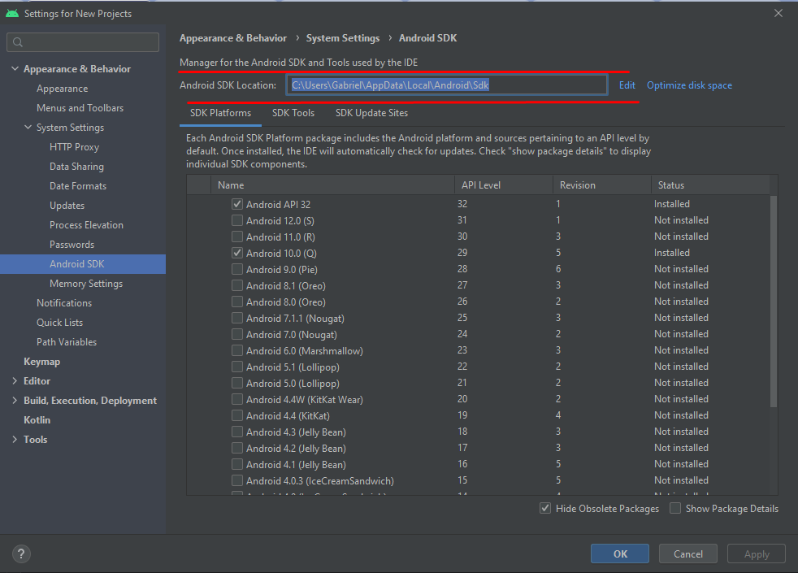This screenshot has width=798, height=573.
Task: Open Quick Lists settings
Action: 59,323
